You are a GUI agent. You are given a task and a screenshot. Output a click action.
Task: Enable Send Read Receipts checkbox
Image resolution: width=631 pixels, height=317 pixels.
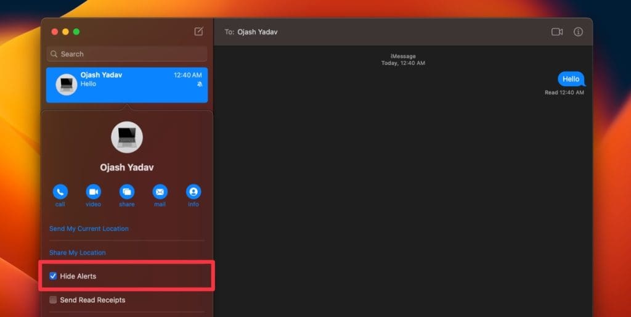pos(53,300)
